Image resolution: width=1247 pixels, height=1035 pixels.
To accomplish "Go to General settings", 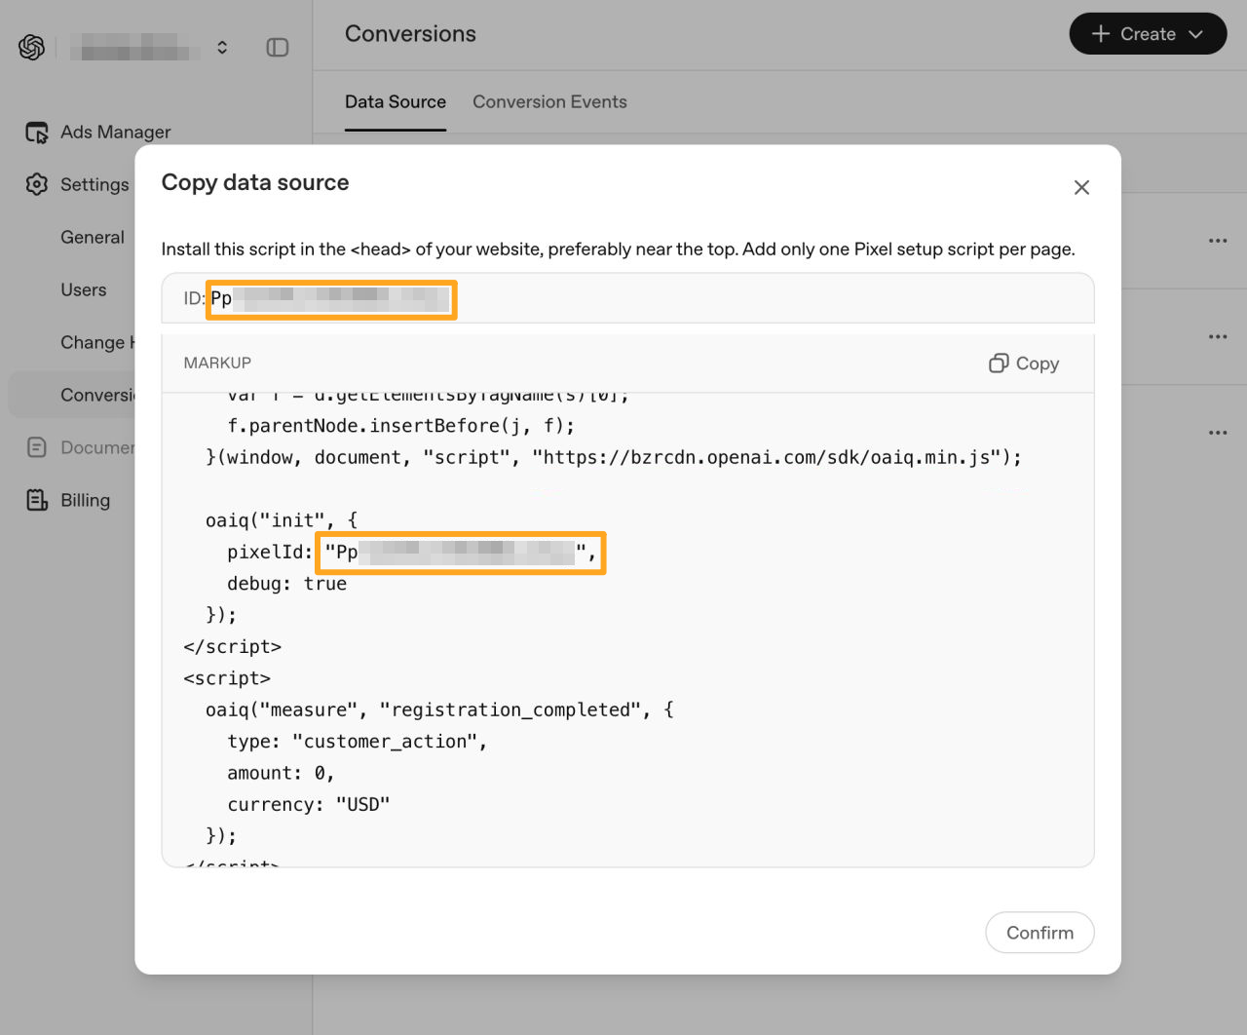I will pyautogui.click(x=93, y=237).
